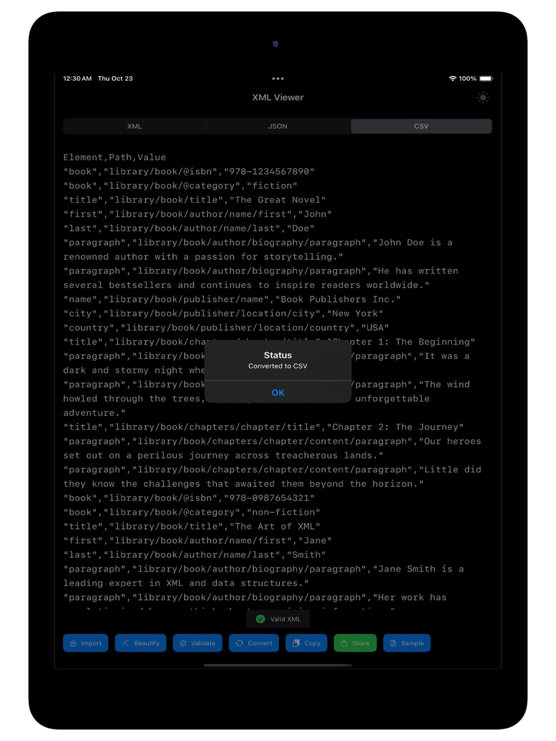Tap the row with category "fiction"
This screenshot has height=741, width=556.
point(180,186)
